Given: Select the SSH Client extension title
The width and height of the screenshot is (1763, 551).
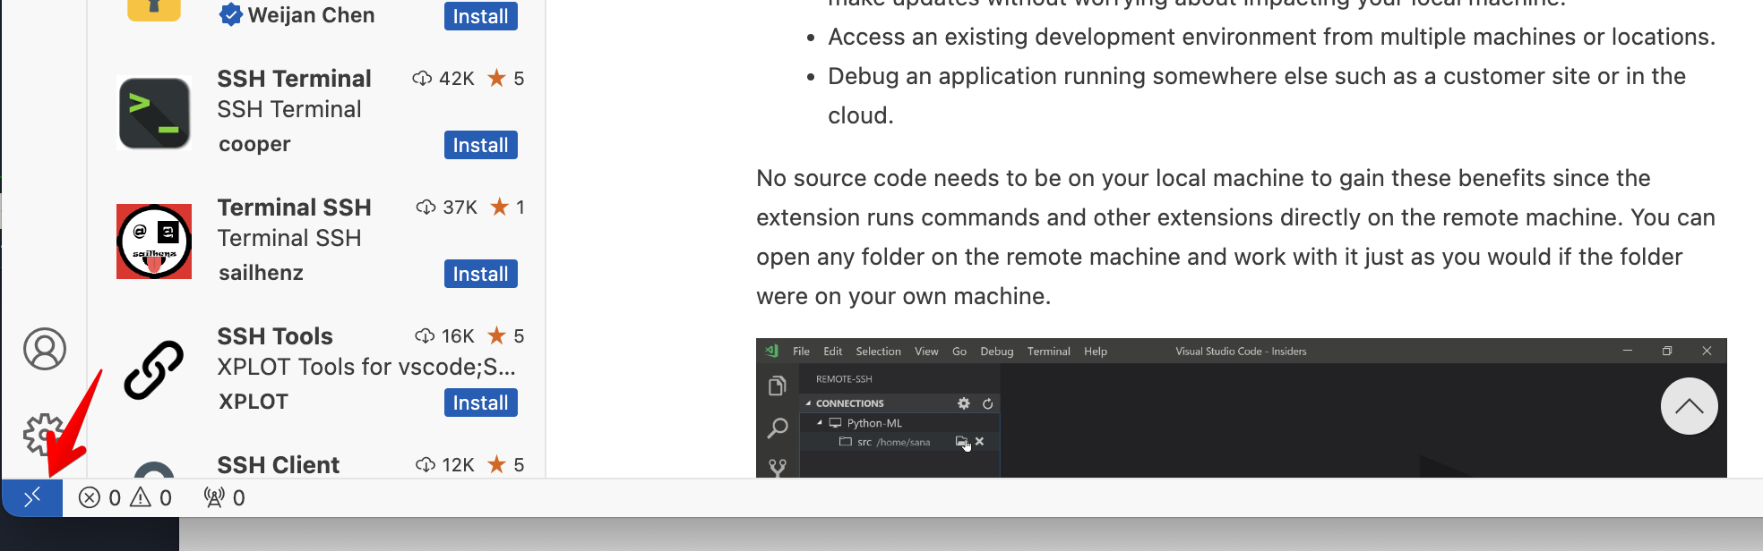Looking at the screenshot, I should pos(279,465).
